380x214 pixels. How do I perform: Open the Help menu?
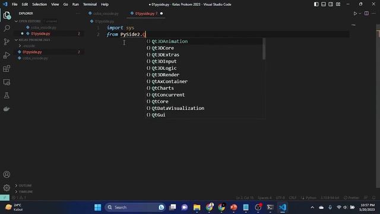(104, 4)
